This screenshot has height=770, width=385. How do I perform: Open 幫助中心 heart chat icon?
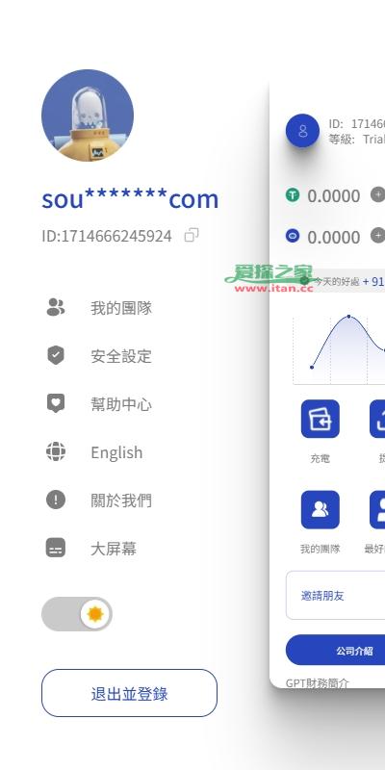tap(56, 403)
